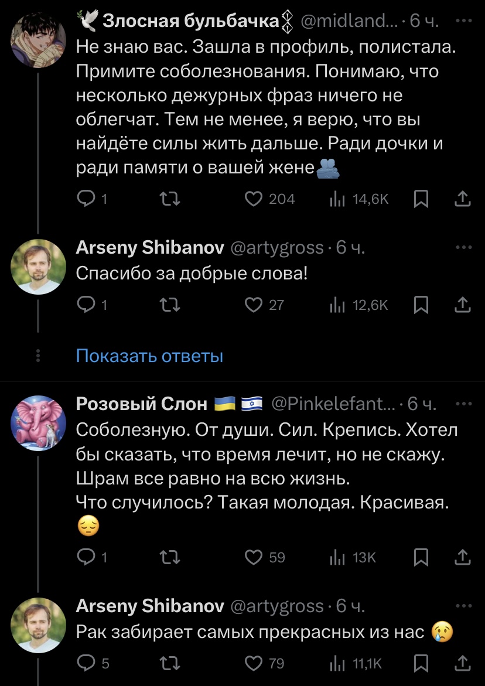Open more options for Злосная бульбачка reply
This screenshot has height=686, width=485.
(463, 22)
